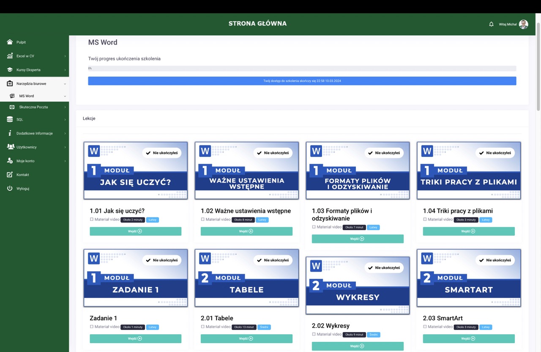Image resolution: width=541 pixels, height=352 pixels.
Task: Click the Wyloguj power icon
Action: point(10,188)
